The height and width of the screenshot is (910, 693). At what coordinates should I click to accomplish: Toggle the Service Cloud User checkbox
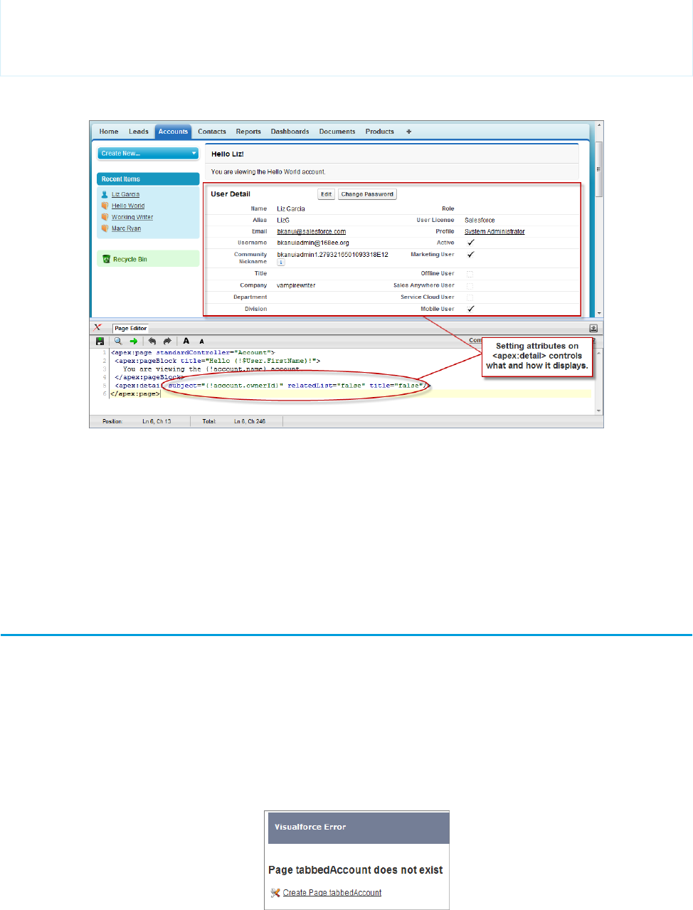coord(470,297)
